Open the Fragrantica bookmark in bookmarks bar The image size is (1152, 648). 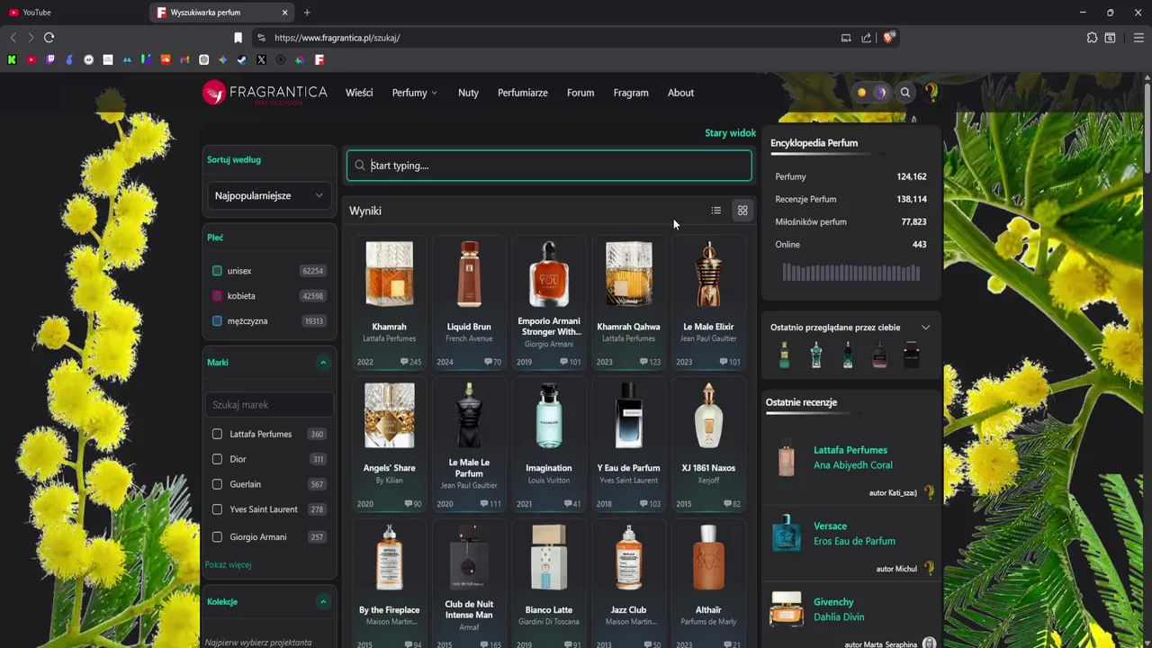(x=319, y=60)
